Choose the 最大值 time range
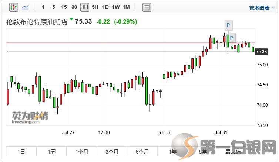The image size is (279, 162). 233,152
